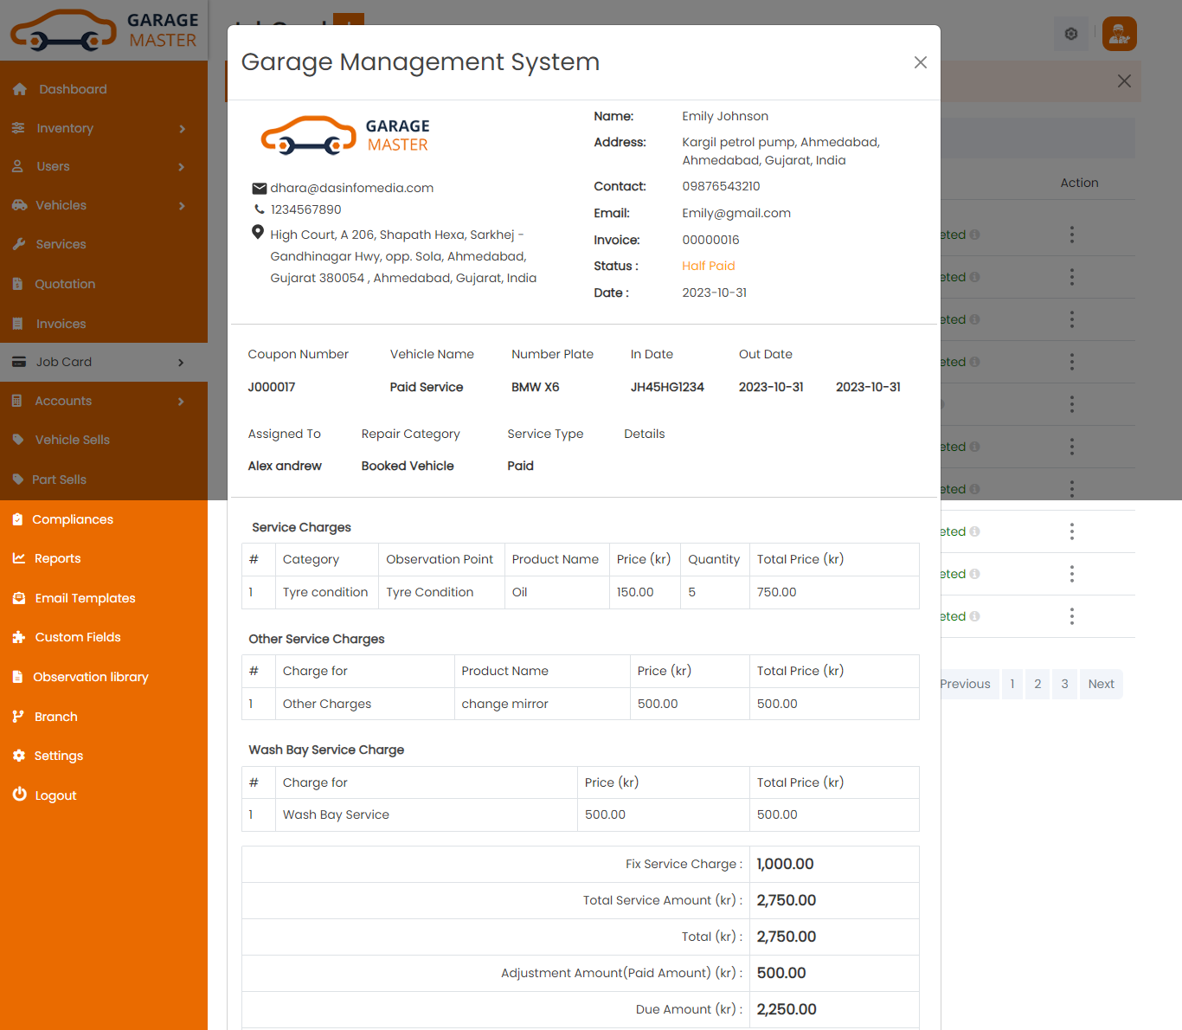Open the Services wrench icon
The width and height of the screenshot is (1182, 1030).
[x=19, y=243]
